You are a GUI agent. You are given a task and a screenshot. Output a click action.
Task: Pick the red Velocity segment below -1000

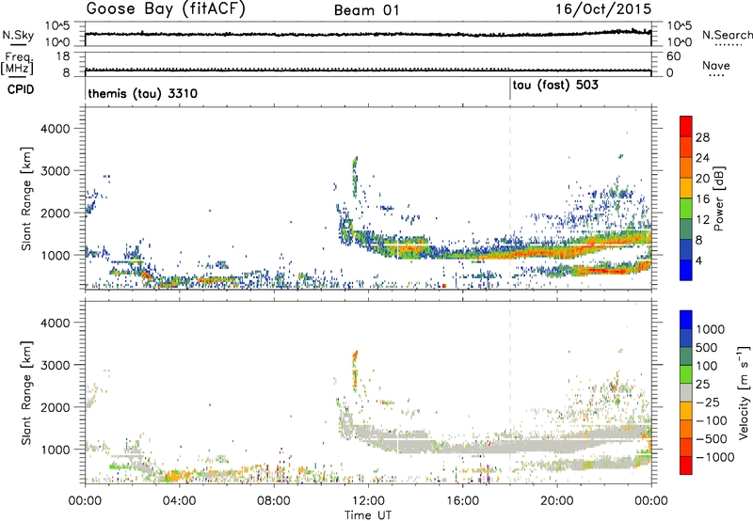[x=686, y=466]
